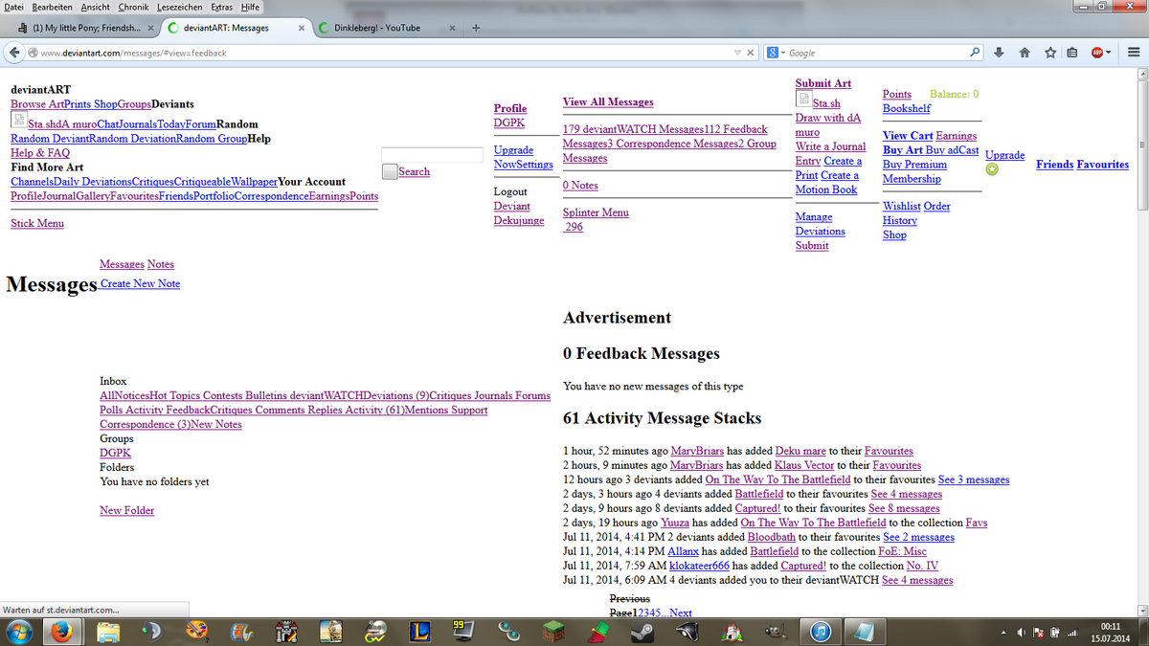The image size is (1149, 646).
Task: Go to the browser home page icon
Action: coord(1025,53)
